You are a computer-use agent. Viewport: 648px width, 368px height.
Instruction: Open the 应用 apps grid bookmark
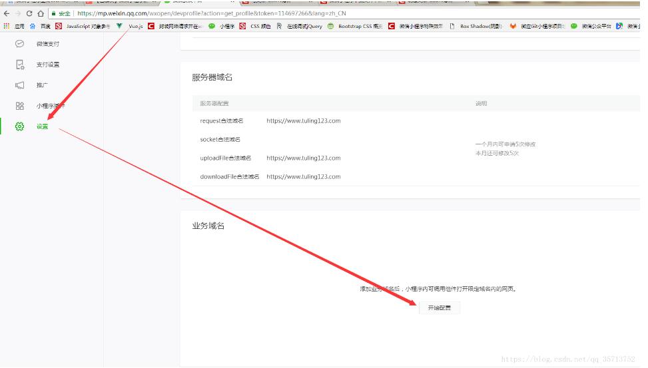click(14, 26)
